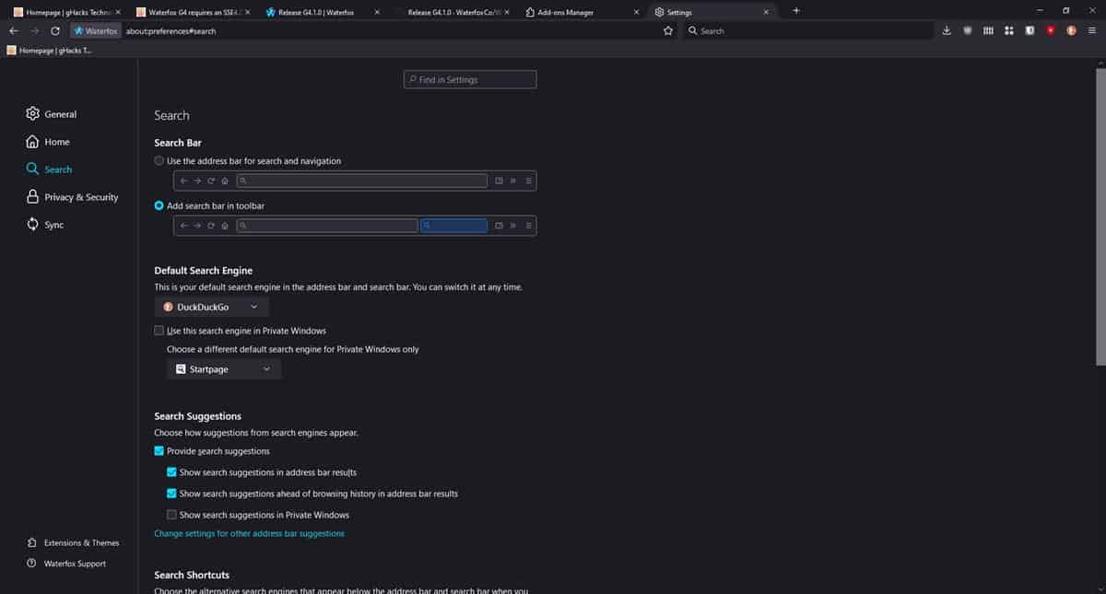Open the DuckDuckGo extension icon in toolbar
1106x594 pixels.
[1071, 30]
